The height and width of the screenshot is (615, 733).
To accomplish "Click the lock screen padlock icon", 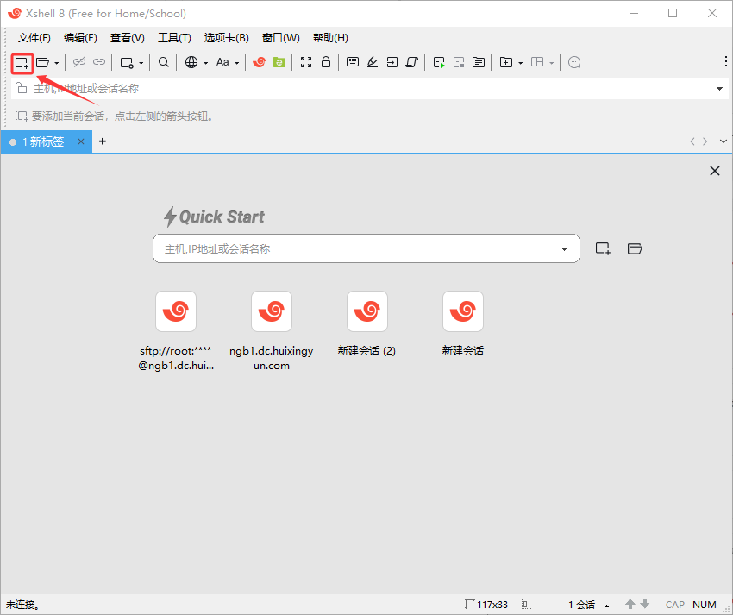I will 326,62.
